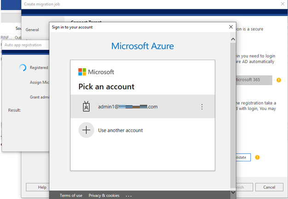Open the Terms of use link
Image resolution: width=288 pixels, height=199 pixels.
click(x=71, y=195)
